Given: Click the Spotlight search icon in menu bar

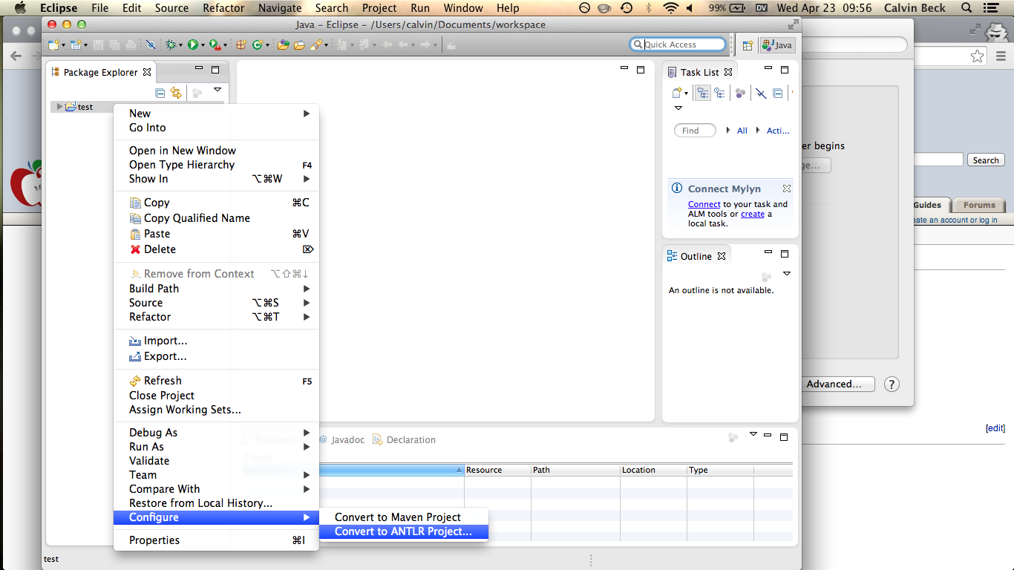Looking at the screenshot, I should [966, 8].
